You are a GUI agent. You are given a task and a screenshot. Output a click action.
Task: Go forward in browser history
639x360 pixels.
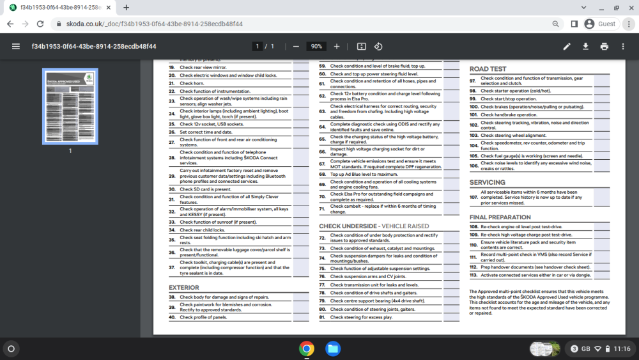click(26, 24)
